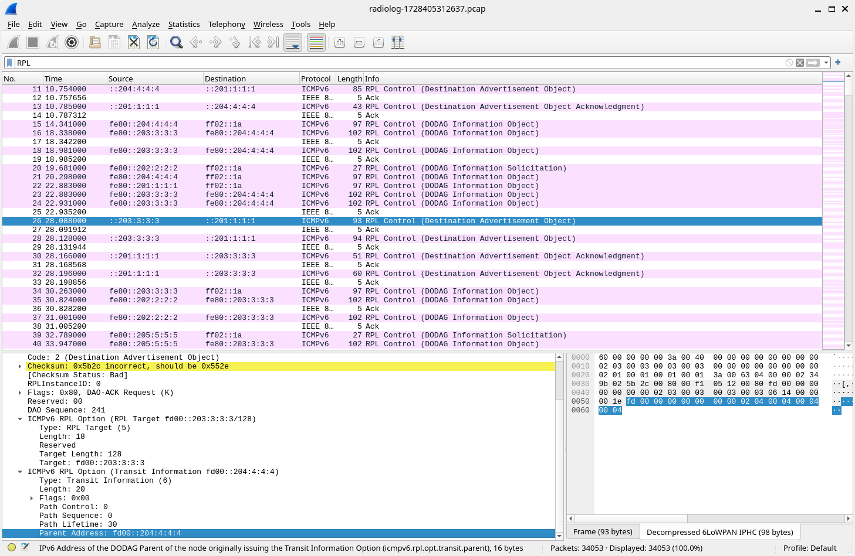The image size is (855, 556).
Task: Open the Capture menu
Action: (x=109, y=24)
